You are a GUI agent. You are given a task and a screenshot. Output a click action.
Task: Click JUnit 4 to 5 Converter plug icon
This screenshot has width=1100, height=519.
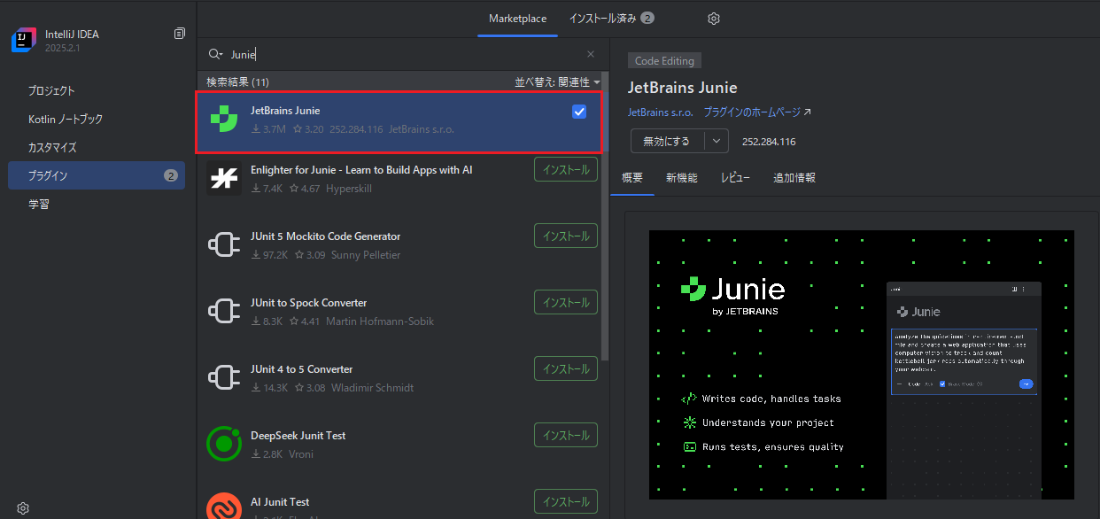(224, 377)
